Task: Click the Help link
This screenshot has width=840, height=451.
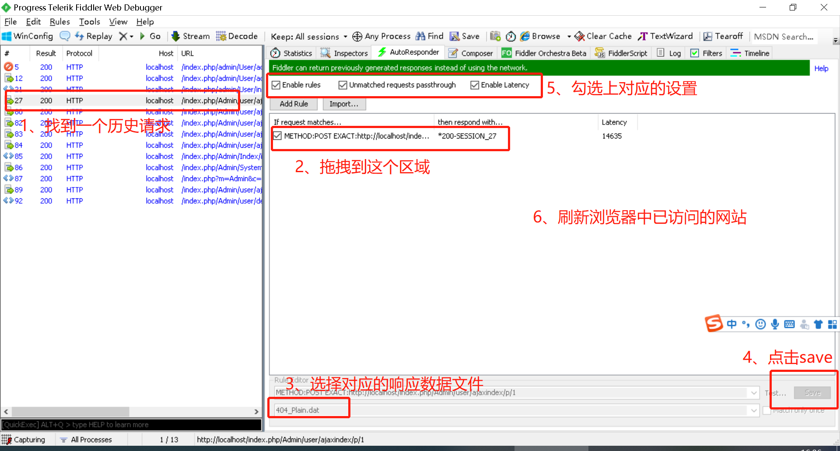Action: [821, 68]
